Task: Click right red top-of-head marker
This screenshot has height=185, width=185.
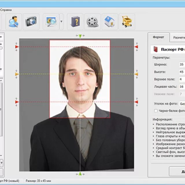Action: click(x=136, y=47)
